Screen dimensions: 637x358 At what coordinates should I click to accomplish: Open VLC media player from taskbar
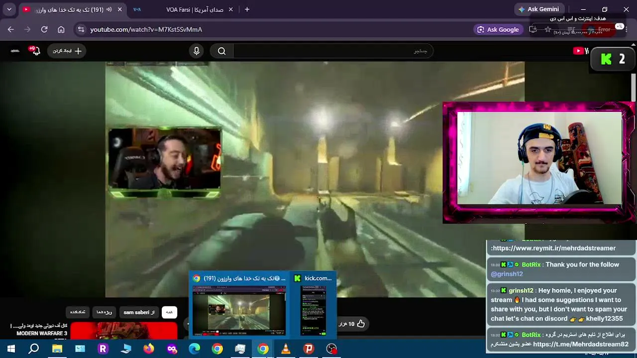tap(286, 349)
